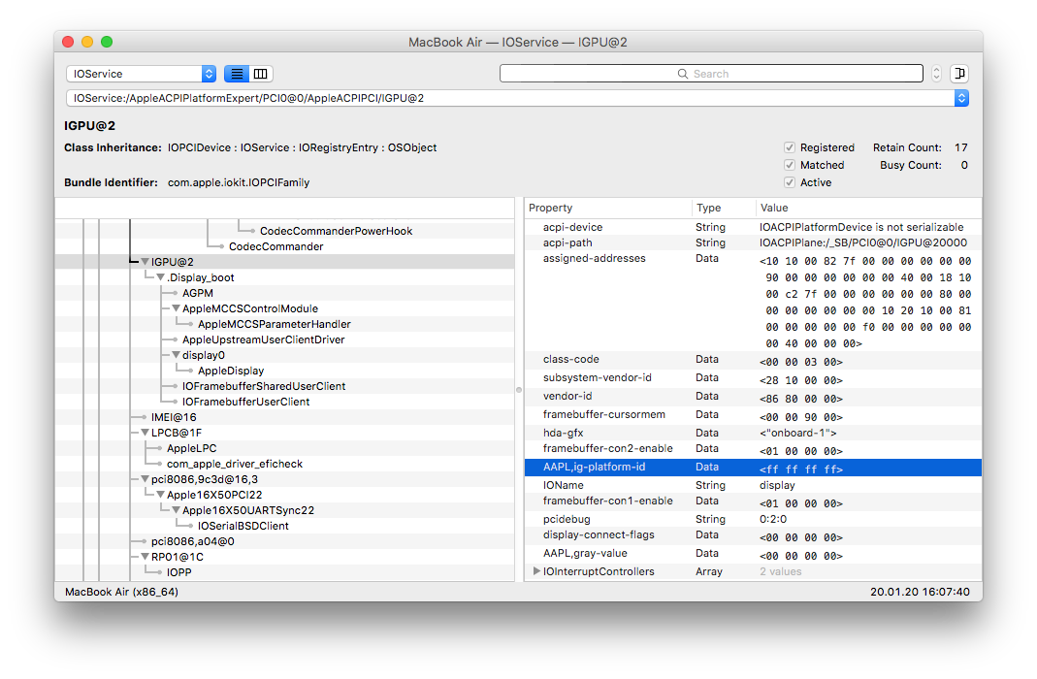The height and width of the screenshot is (679, 1037).
Task: Sort by the Type column header
Action: point(723,208)
